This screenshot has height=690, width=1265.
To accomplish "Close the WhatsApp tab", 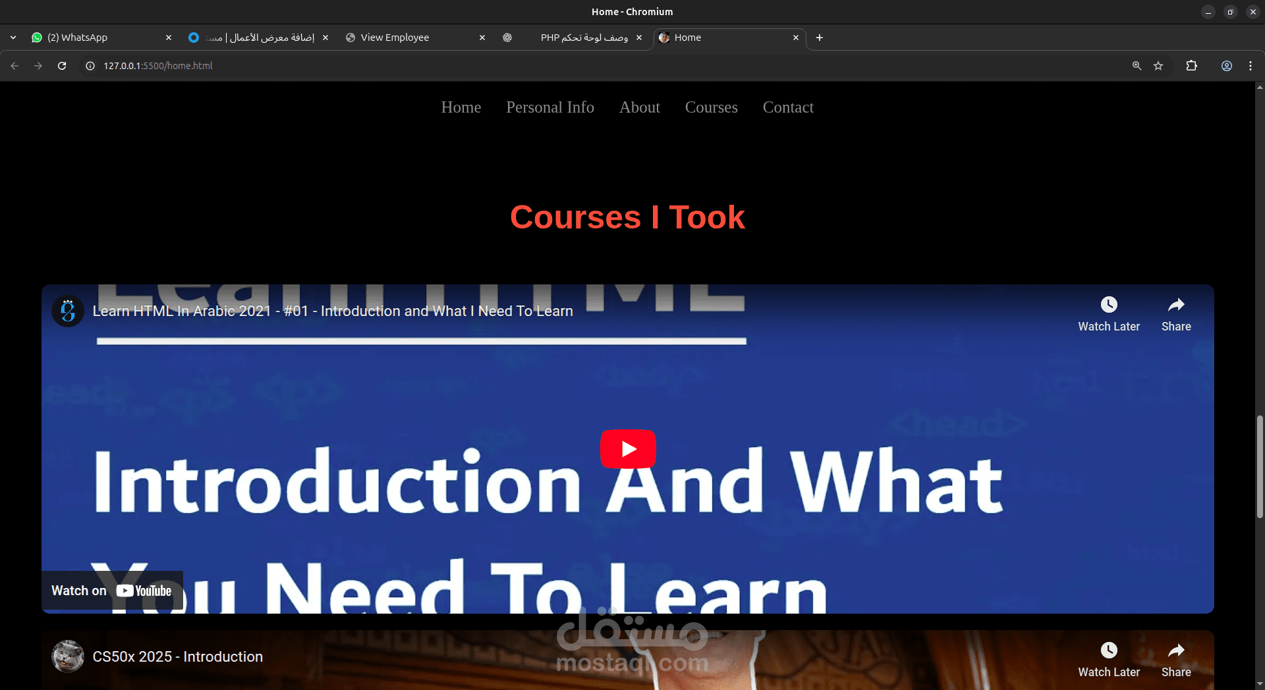I will click(x=169, y=38).
